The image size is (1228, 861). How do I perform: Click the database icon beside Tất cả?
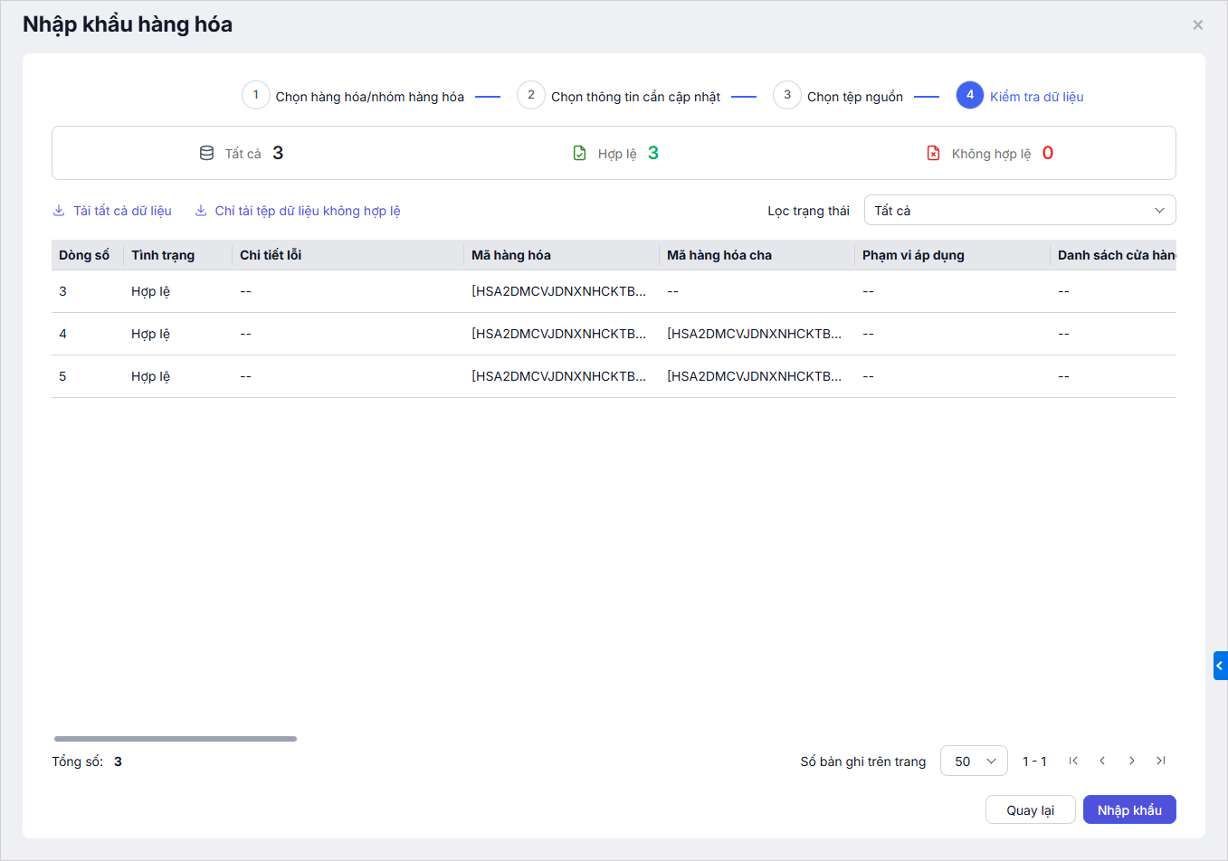(206, 154)
